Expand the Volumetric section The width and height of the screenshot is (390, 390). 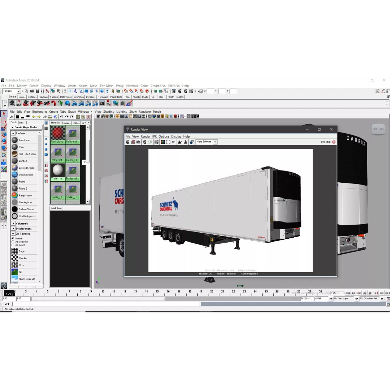[x=13, y=224]
